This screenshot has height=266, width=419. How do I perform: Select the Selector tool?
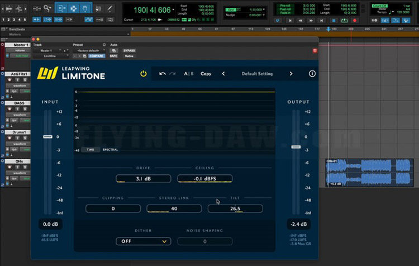point(73,8)
